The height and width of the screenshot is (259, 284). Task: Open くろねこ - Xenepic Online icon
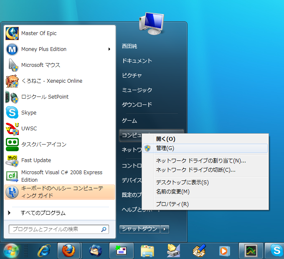click(12, 81)
